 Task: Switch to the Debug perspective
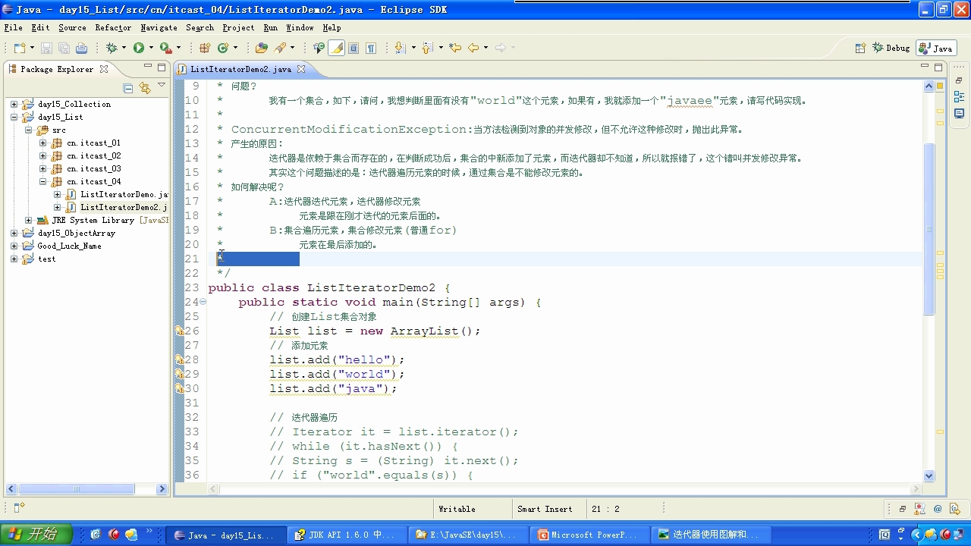[891, 48]
